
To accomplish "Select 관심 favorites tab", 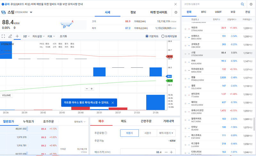I will pos(247,12).
